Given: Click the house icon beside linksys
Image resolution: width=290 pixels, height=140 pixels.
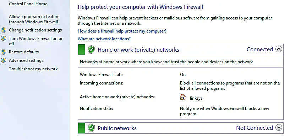Looking at the screenshot, I should coord(183,97).
